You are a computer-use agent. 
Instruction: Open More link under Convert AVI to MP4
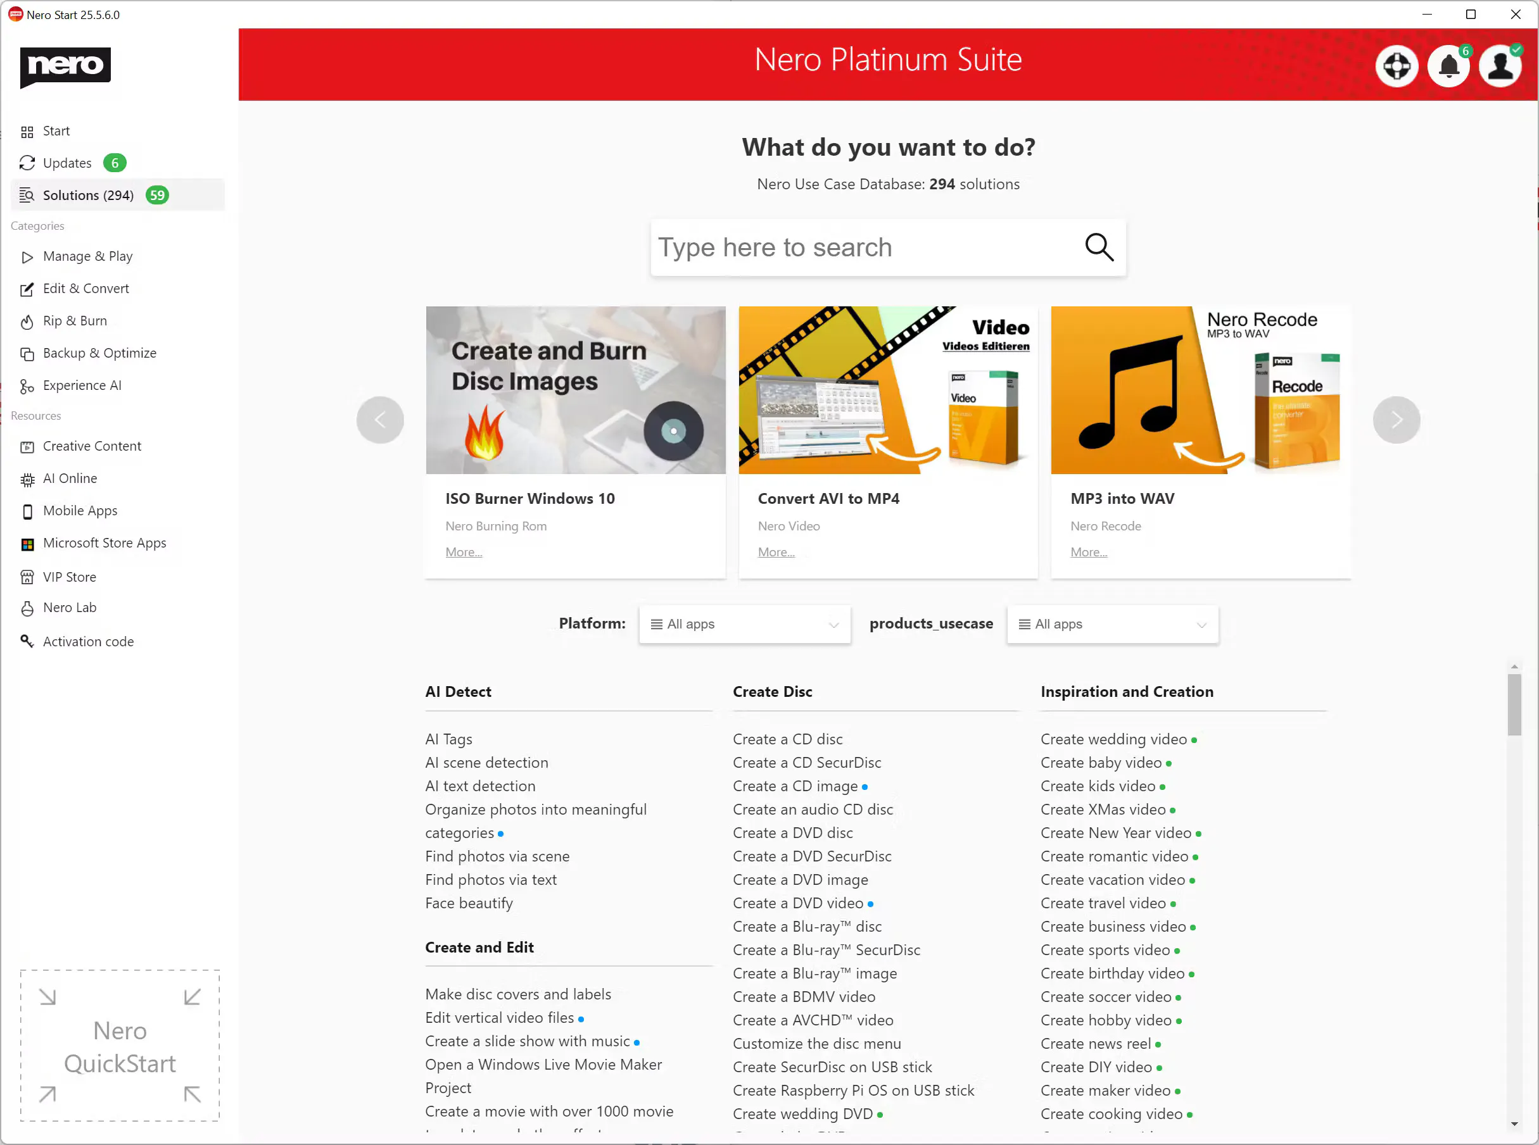click(776, 553)
